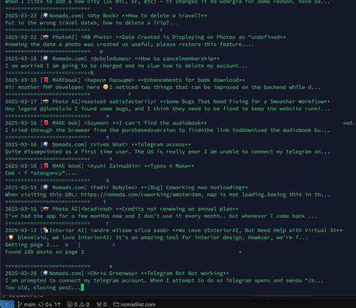Click 'Cmd + f stangancy' text line
Image resolution: width=356 pixels, height=308 pixels.
click(41, 173)
